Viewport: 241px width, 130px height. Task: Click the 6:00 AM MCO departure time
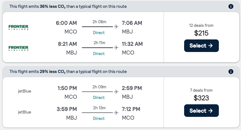pyautogui.click(x=66, y=23)
